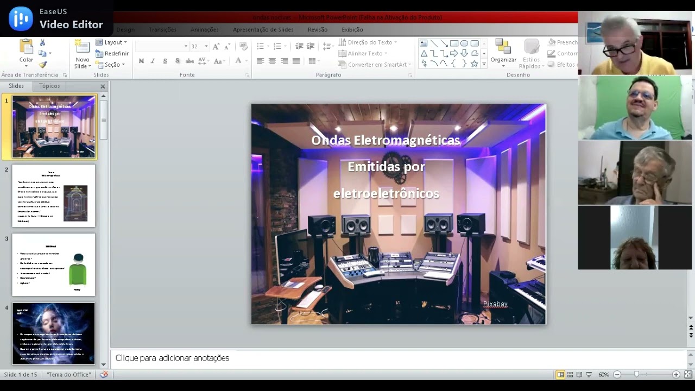This screenshot has width=695, height=391.
Task: Select slide 2 thumbnail
Action: click(x=54, y=196)
